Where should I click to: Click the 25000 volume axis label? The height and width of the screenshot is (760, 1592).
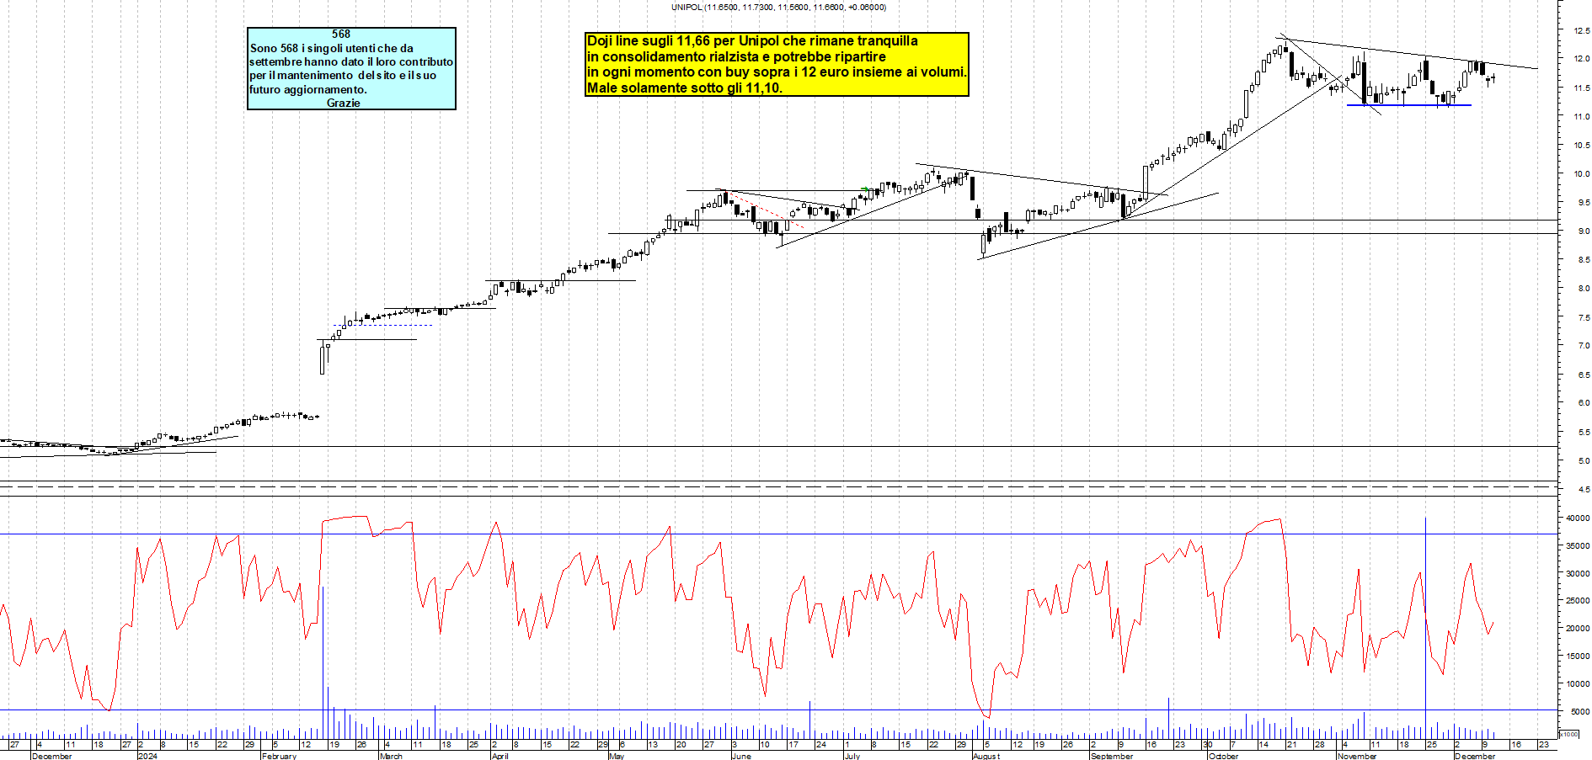click(1577, 600)
